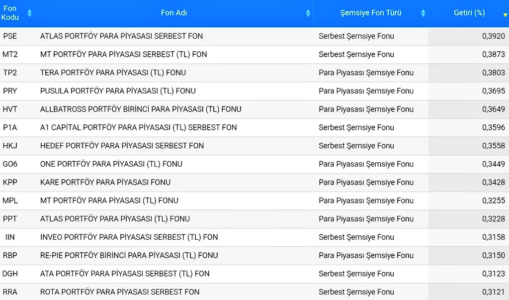Click fund code TP2
509x300 pixels.
(10, 73)
